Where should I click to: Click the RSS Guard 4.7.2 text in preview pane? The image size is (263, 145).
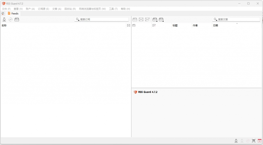coord(148,92)
